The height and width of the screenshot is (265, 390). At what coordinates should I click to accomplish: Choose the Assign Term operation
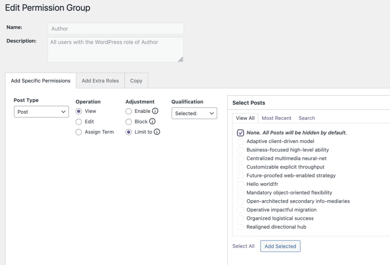[79, 132]
